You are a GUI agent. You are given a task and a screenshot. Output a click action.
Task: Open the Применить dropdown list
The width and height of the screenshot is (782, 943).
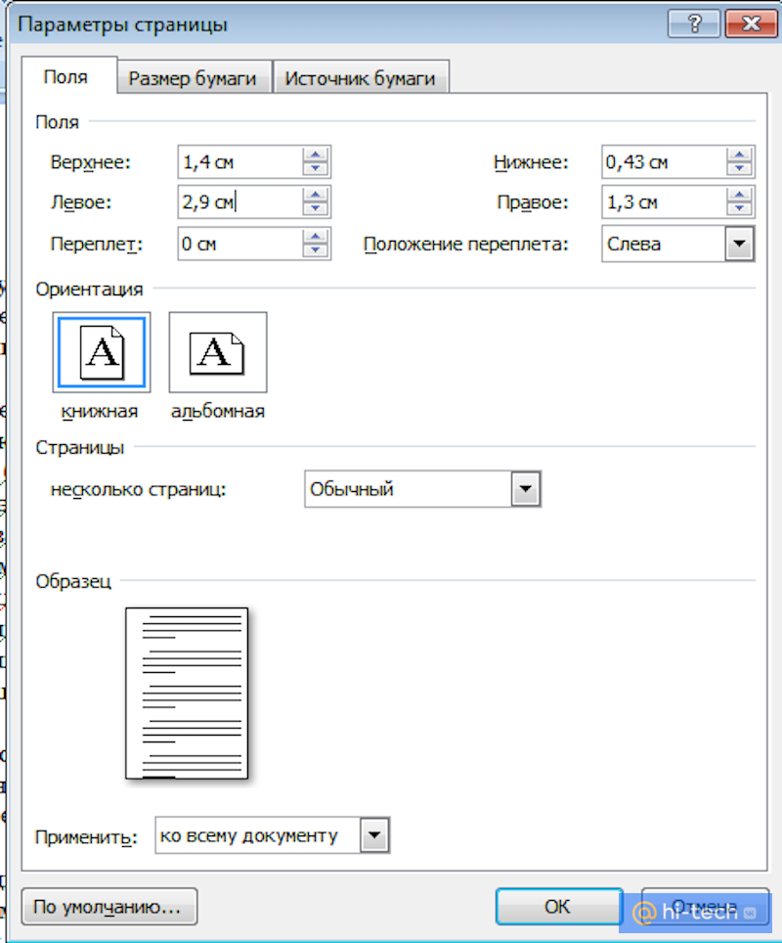[372, 835]
